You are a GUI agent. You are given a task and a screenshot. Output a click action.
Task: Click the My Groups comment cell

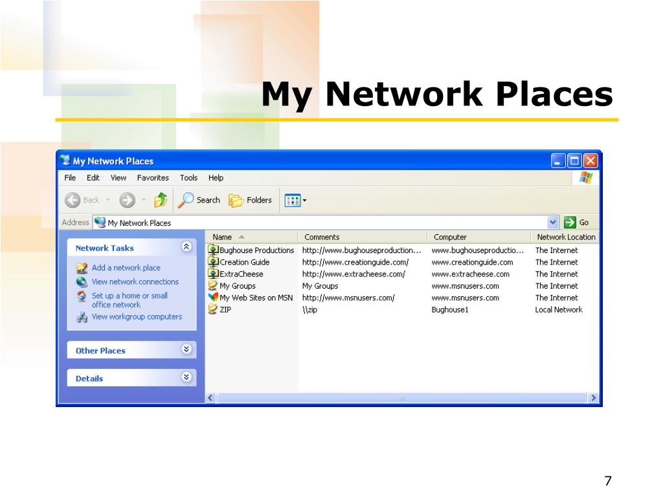[320, 285]
